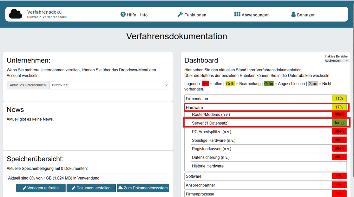Viewport: 354px width, 197px height.
Task: Click the pencil icon on Dokument erstellen
Action: tap(74, 188)
